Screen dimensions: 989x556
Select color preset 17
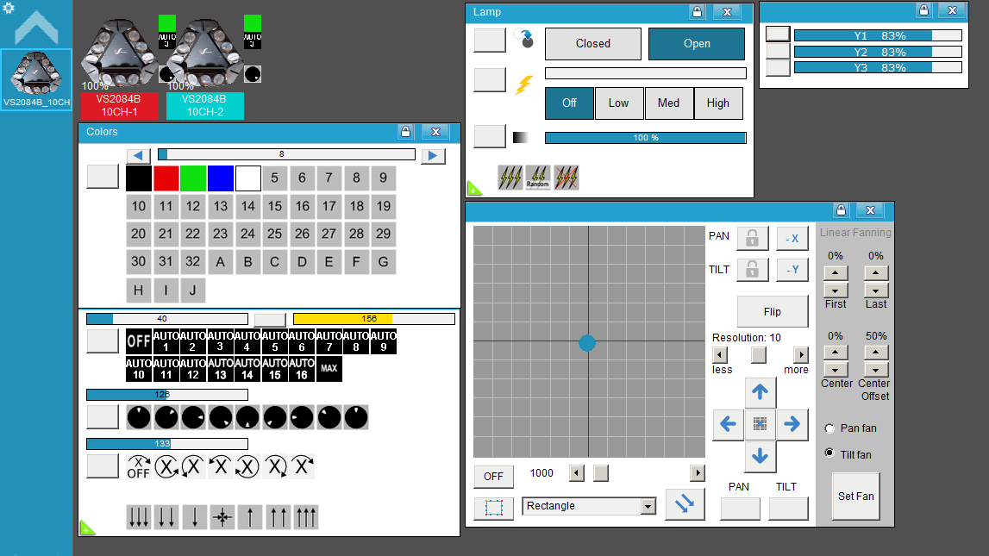[x=329, y=206]
